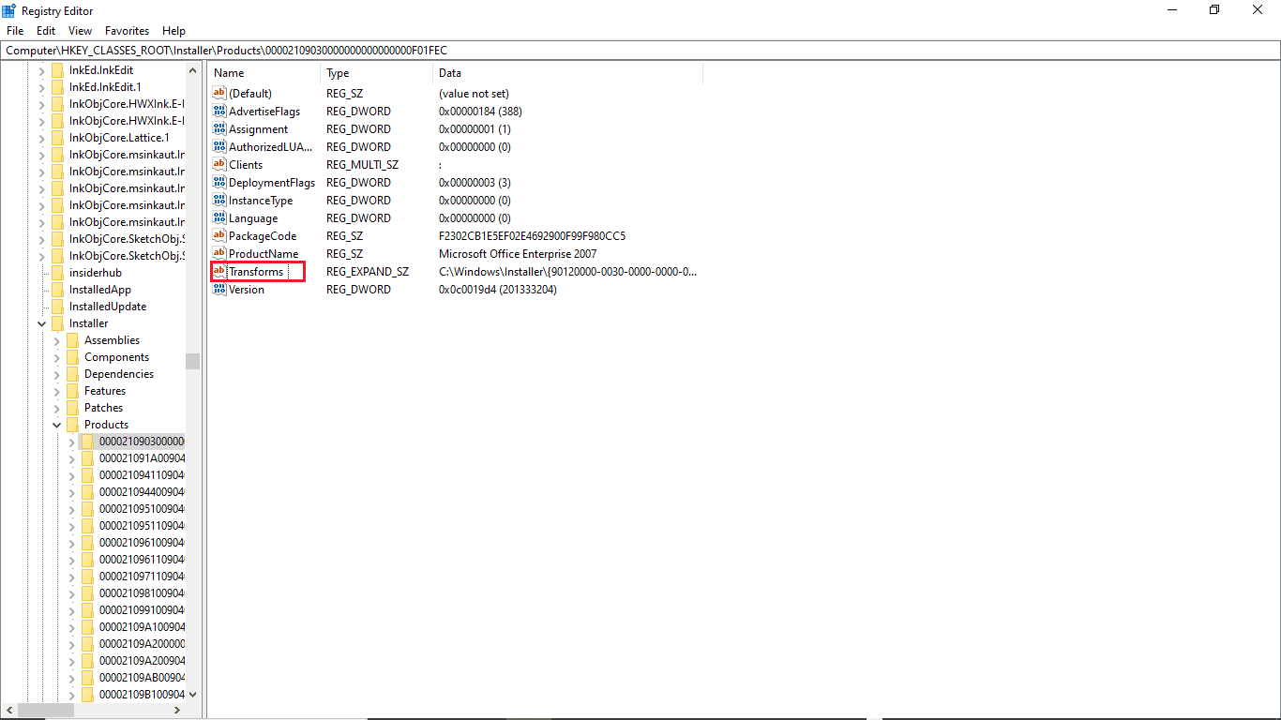Viewport: 1281px width, 720px height.
Task: Expand the InkEd.InkEdit.1 key node
Action: click(x=41, y=87)
